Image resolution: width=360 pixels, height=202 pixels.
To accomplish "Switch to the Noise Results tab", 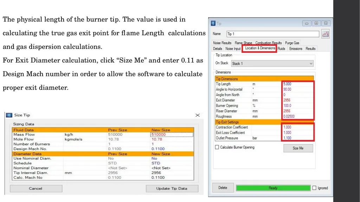I will click(x=222, y=43).
